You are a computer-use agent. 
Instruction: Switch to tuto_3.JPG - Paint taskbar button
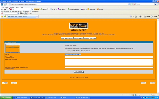pos(52,98)
